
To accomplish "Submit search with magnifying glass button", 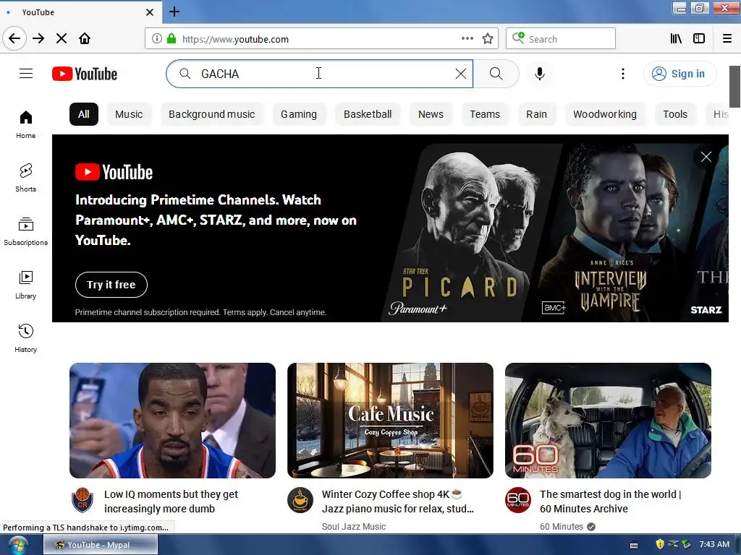I will click(x=496, y=74).
